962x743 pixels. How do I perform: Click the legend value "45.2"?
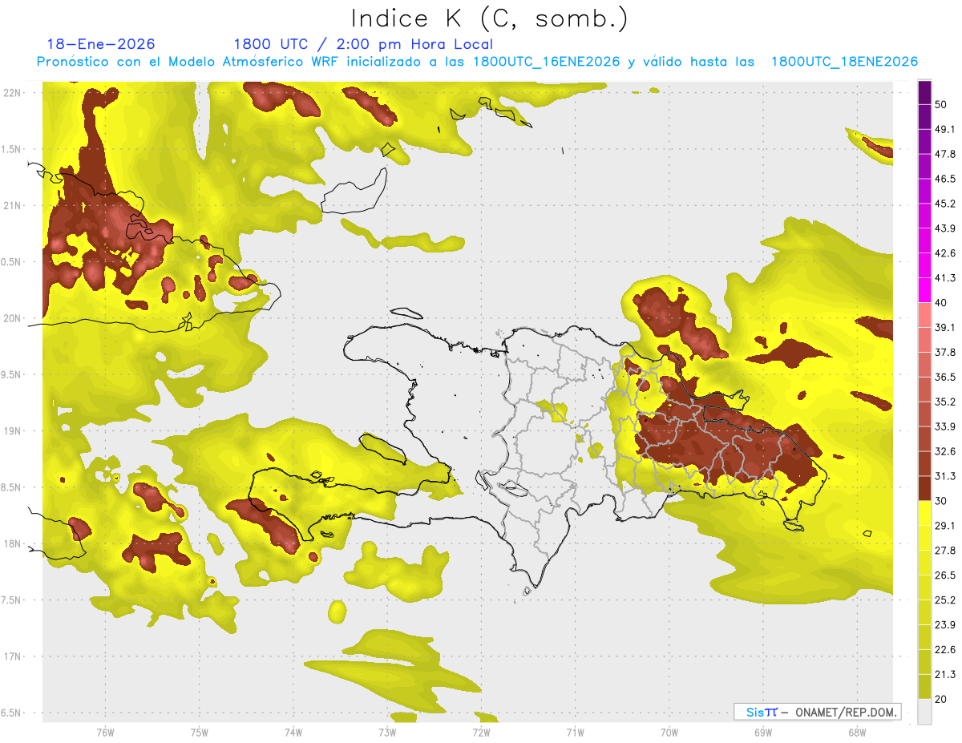point(945,204)
